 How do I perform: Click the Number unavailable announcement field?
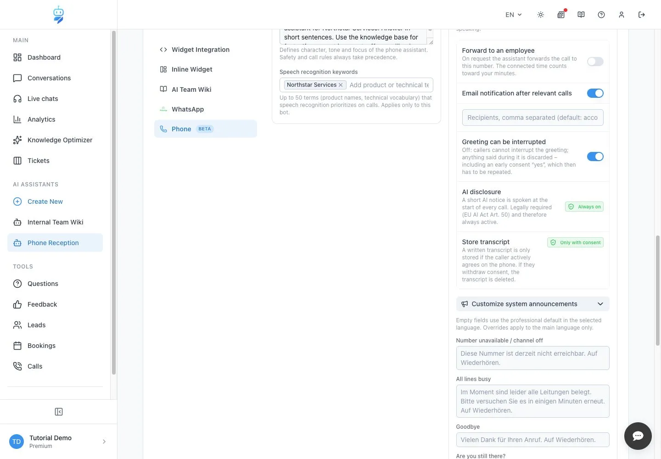pos(532,358)
